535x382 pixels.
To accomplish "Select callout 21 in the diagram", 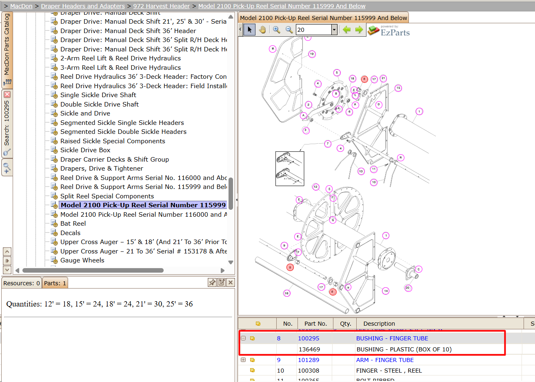I will click(383, 78).
